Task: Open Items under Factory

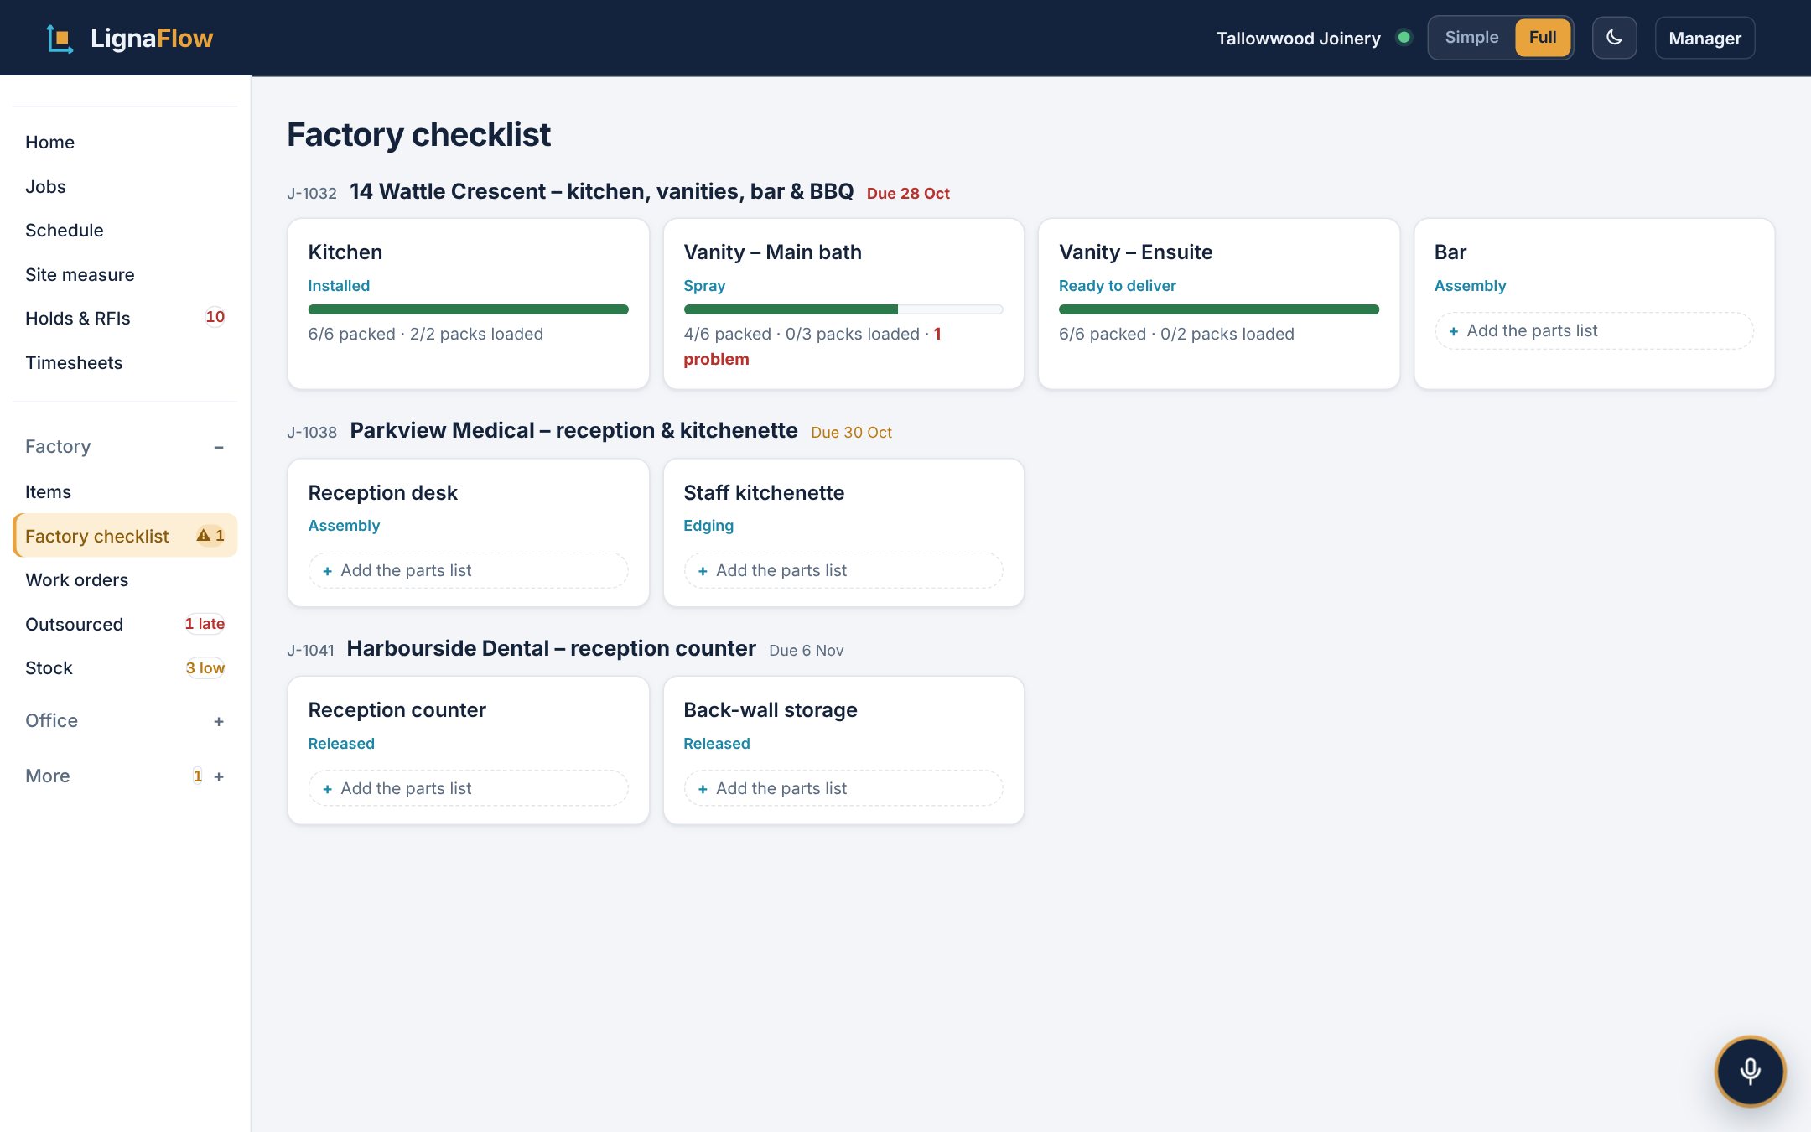Action: [125, 492]
